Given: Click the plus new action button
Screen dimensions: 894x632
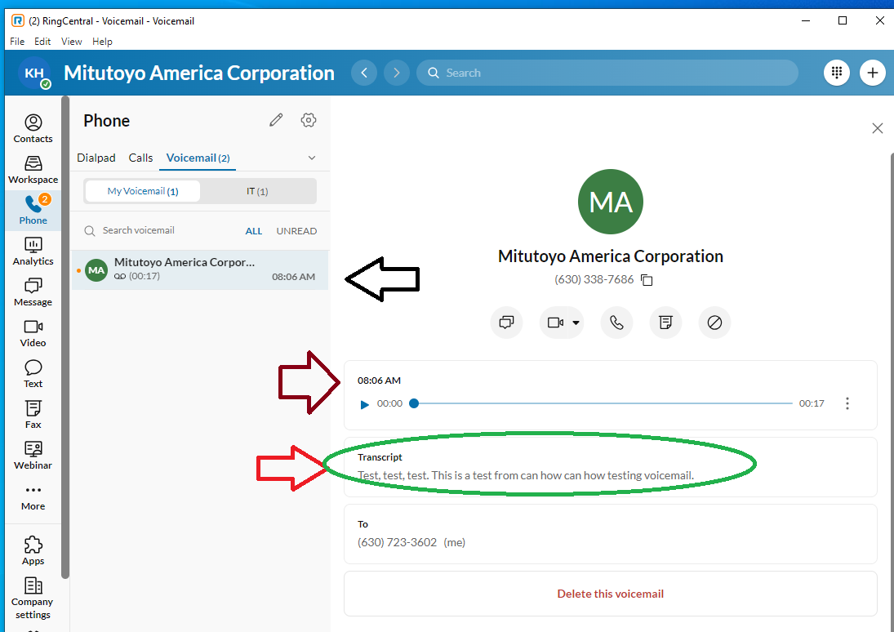Looking at the screenshot, I should click(872, 73).
